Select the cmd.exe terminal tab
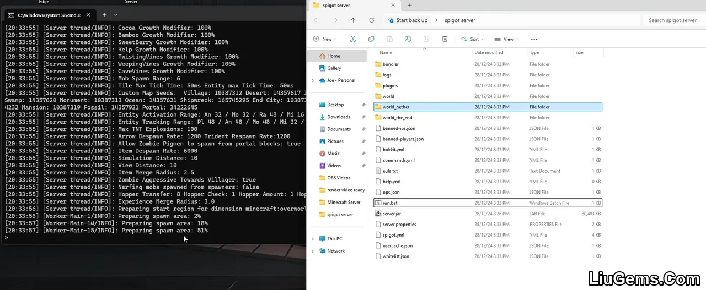Screen dimensions: 706x290 [49, 15]
